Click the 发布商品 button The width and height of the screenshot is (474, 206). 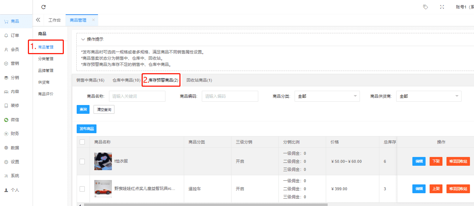click(87, 129)
